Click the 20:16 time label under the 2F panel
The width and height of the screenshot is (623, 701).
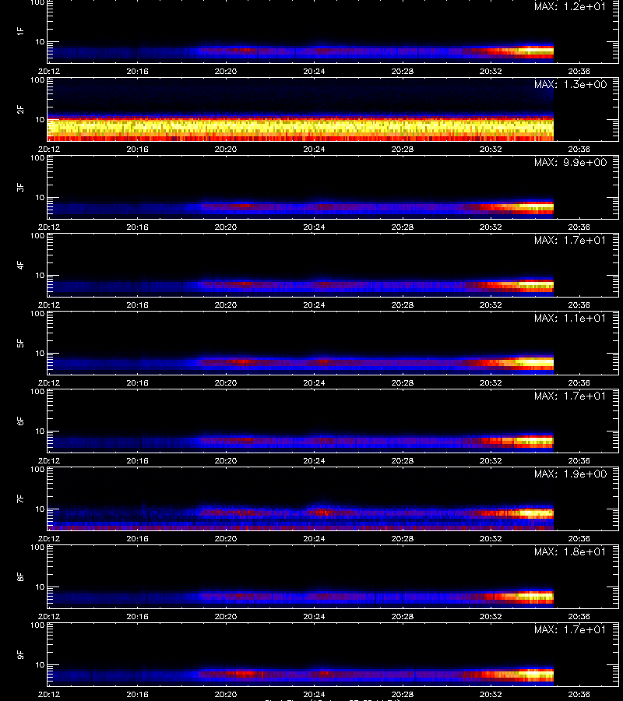[x=137, y=149]
